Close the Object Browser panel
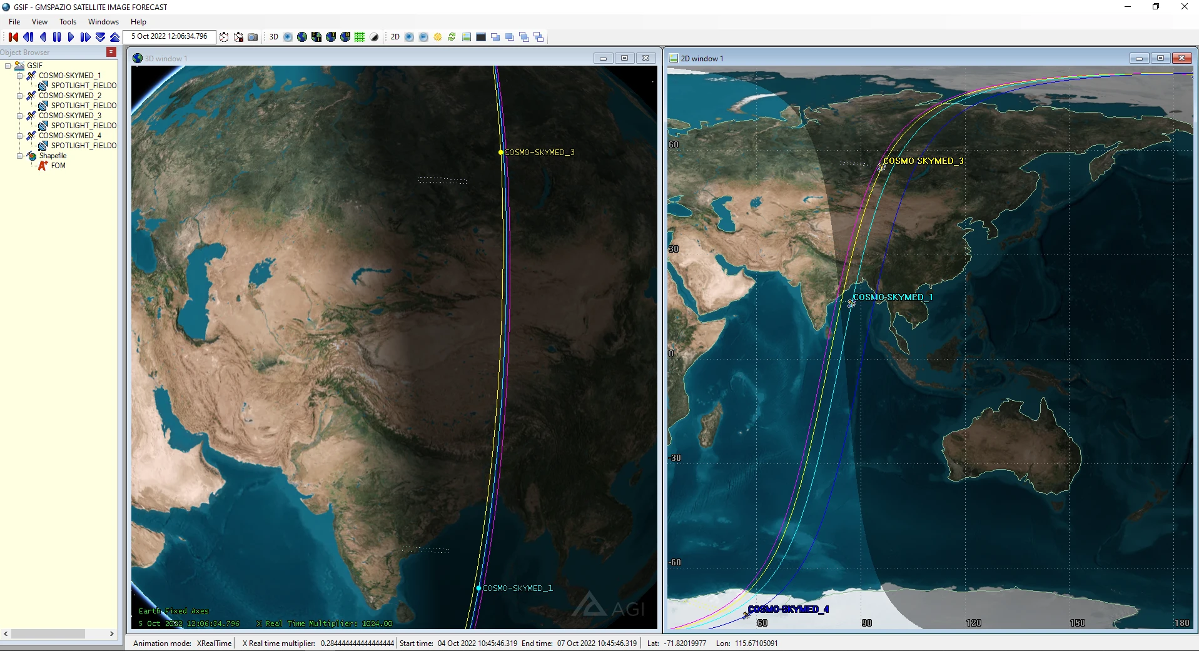The height and width of the screenshot is (651, 1199). coord(111,52)
